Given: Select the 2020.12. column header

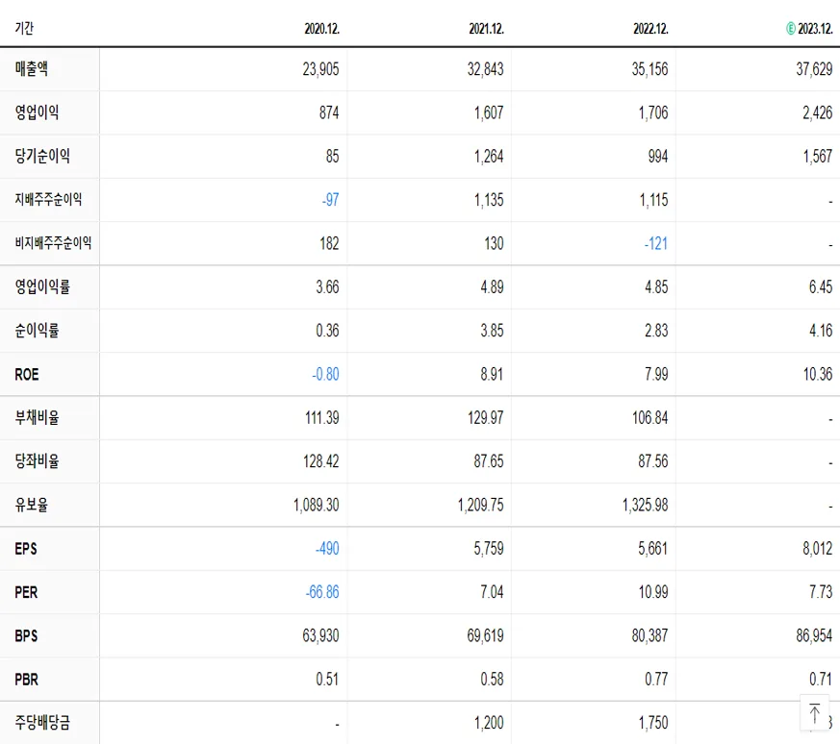Looking at the screenshot, I should [x=322, y=29].
